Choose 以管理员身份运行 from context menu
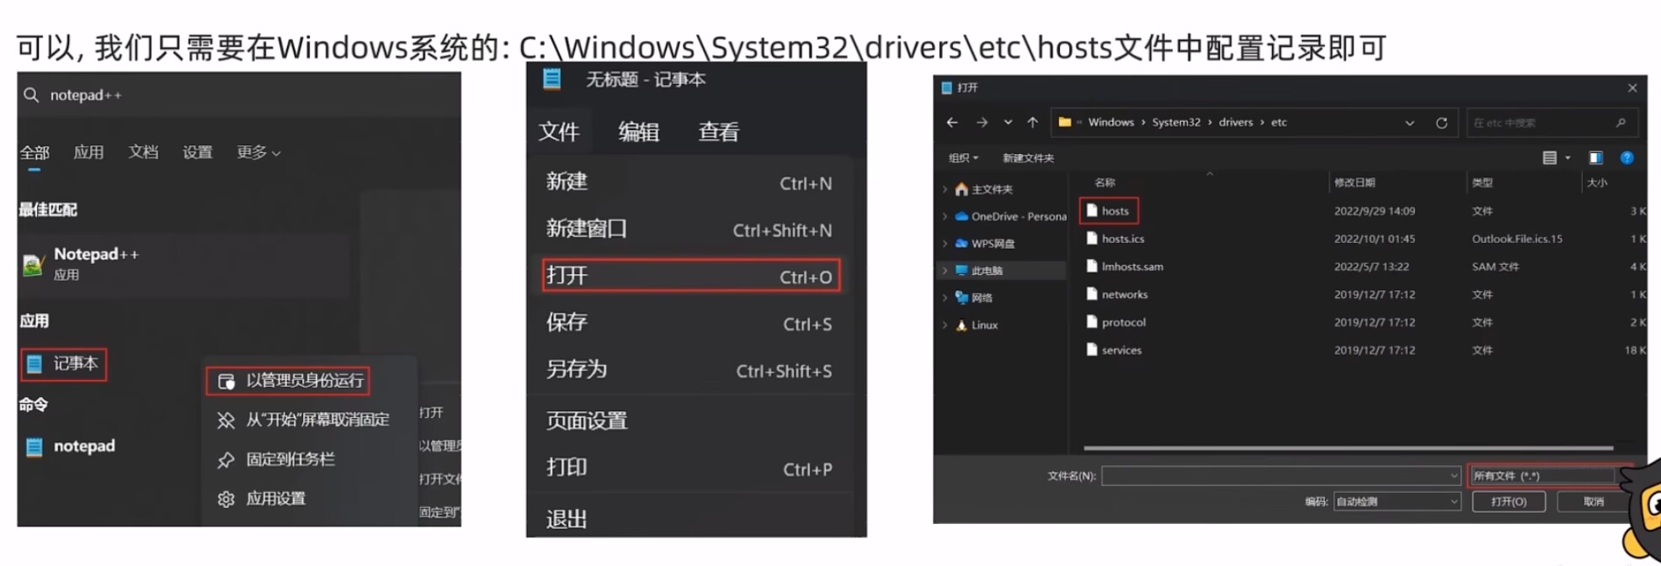Image resolution: width=1661 pixels, height=566 pixels. point(288,381)
